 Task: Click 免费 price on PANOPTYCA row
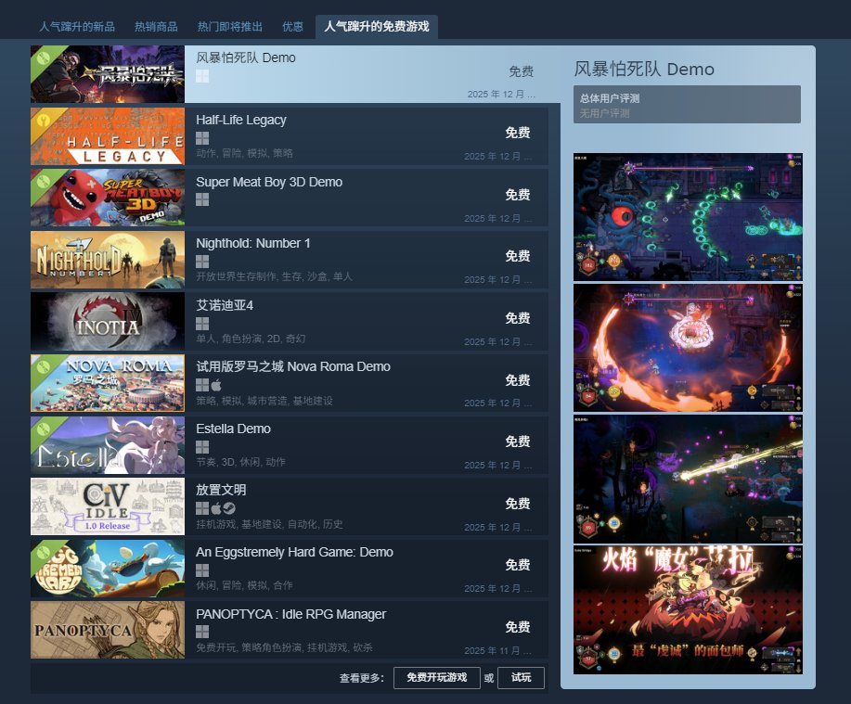click(518, 628)
